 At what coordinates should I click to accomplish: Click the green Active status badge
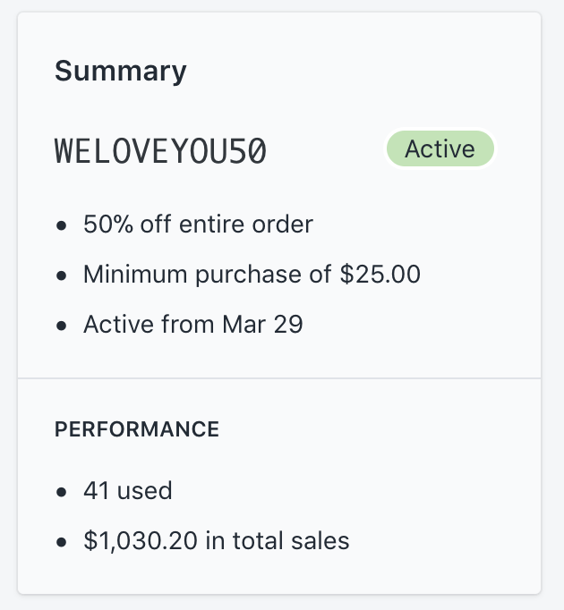(439, 149)
